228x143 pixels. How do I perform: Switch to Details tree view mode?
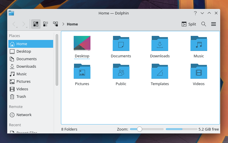(x=55, y=24)
